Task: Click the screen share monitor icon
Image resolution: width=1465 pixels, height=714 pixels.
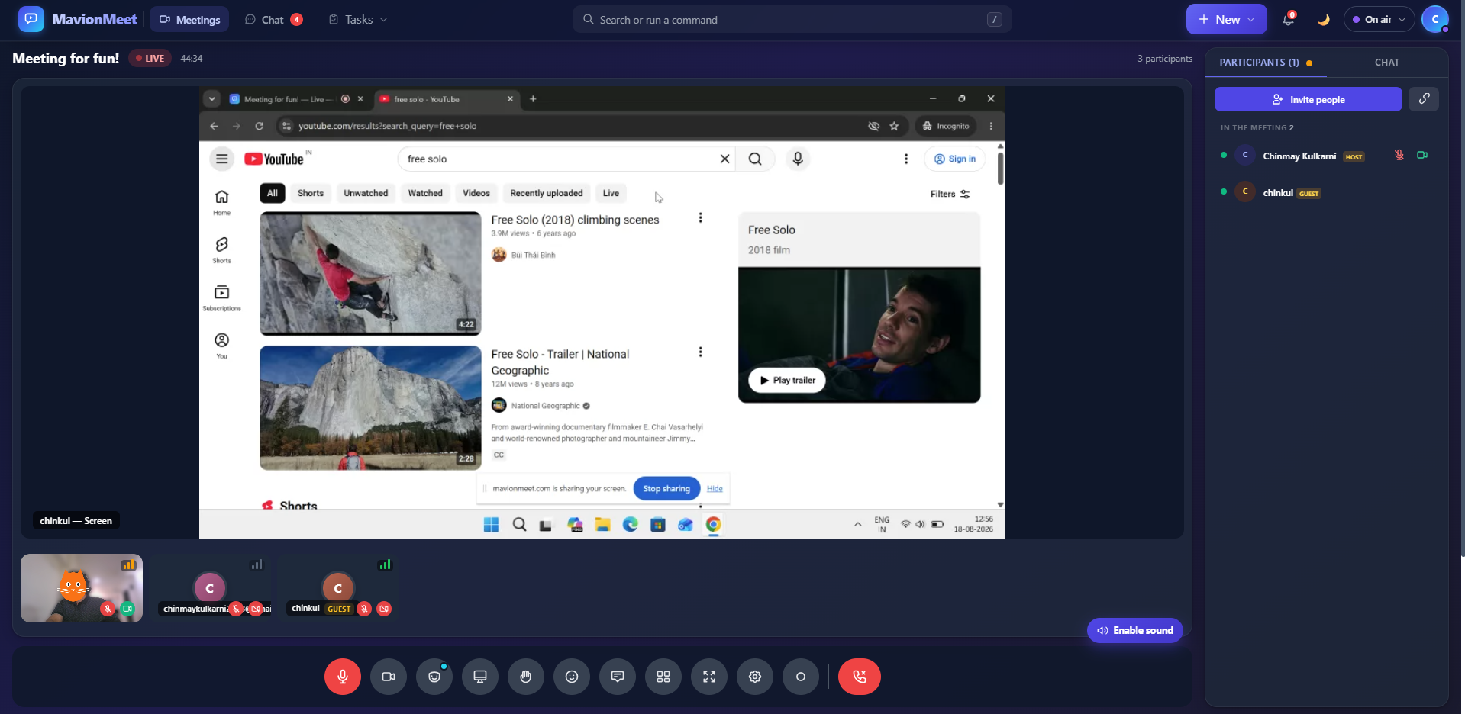Action: tap(480, 677)
